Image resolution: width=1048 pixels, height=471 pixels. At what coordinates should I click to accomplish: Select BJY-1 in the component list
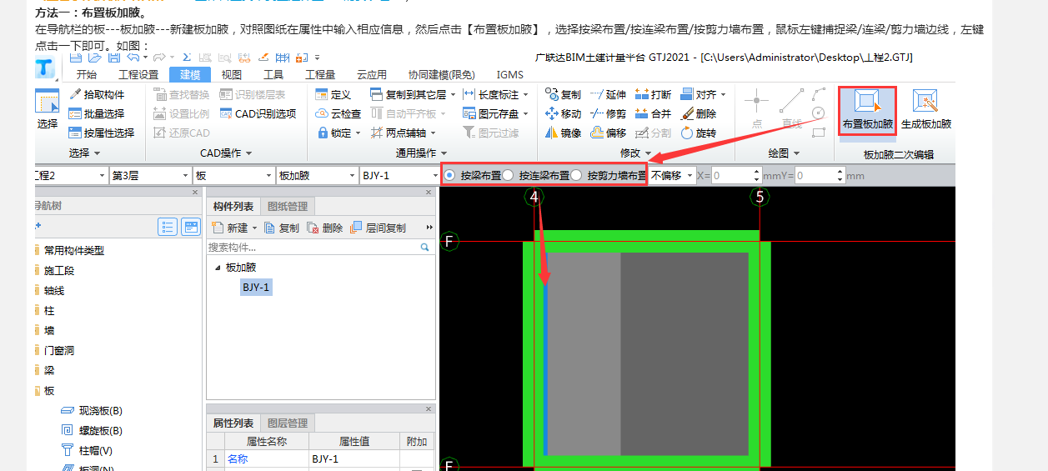tap(256, 288)
